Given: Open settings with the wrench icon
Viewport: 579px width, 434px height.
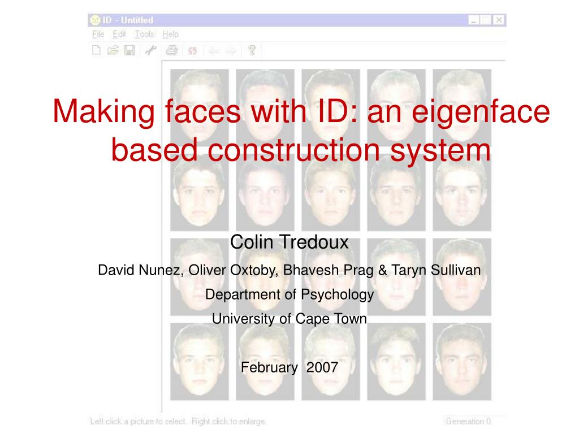Looking at the screenshot, I should pyautogui.click(x=150, y=50).
